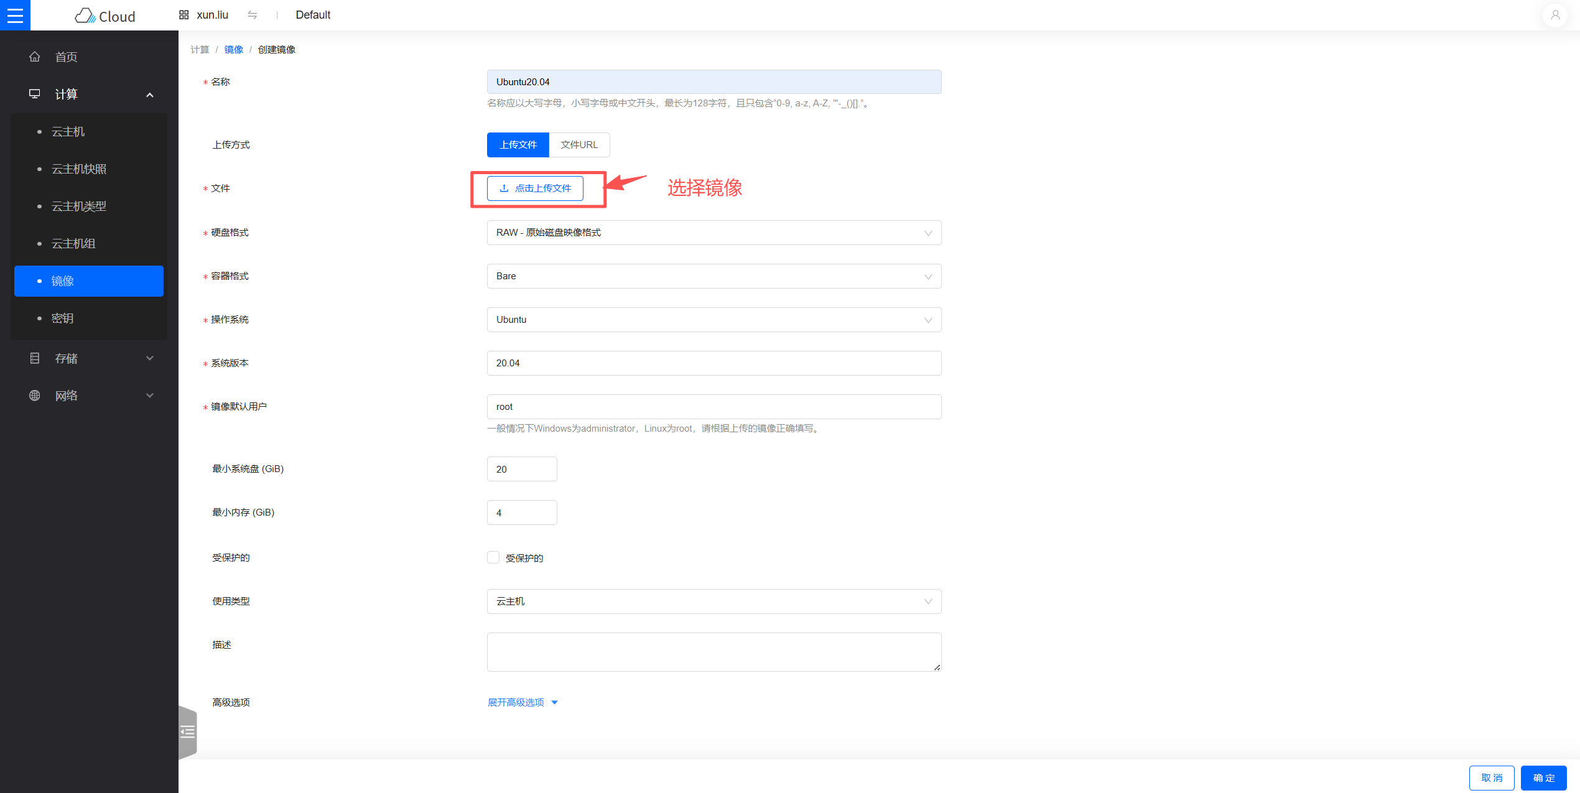
Task: Click the Cloud logo
Action: (105, 16)
